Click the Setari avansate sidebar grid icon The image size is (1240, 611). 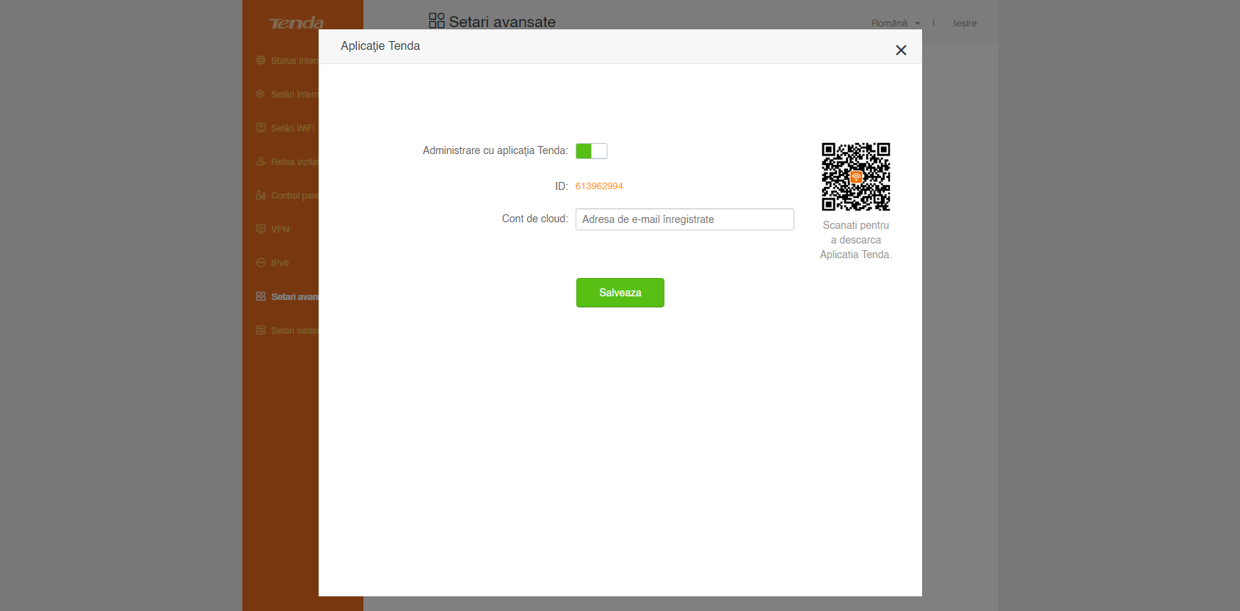tap(261, 296)
